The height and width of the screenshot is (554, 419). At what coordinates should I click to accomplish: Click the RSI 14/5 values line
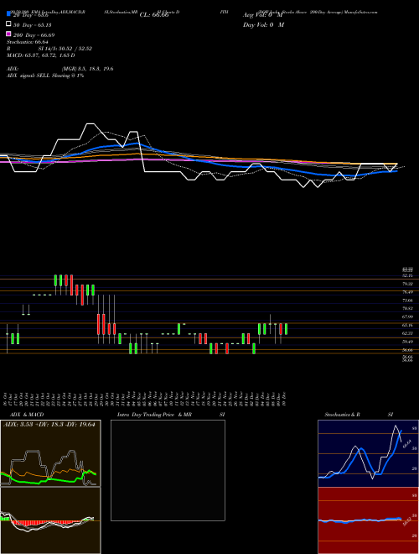49,49
